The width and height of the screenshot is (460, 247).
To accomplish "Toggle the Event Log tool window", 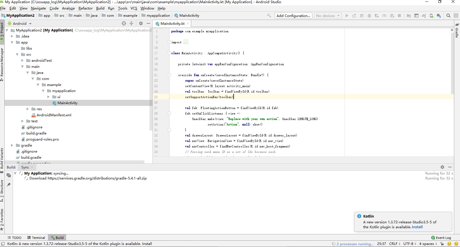I will [x=441, y=238].
